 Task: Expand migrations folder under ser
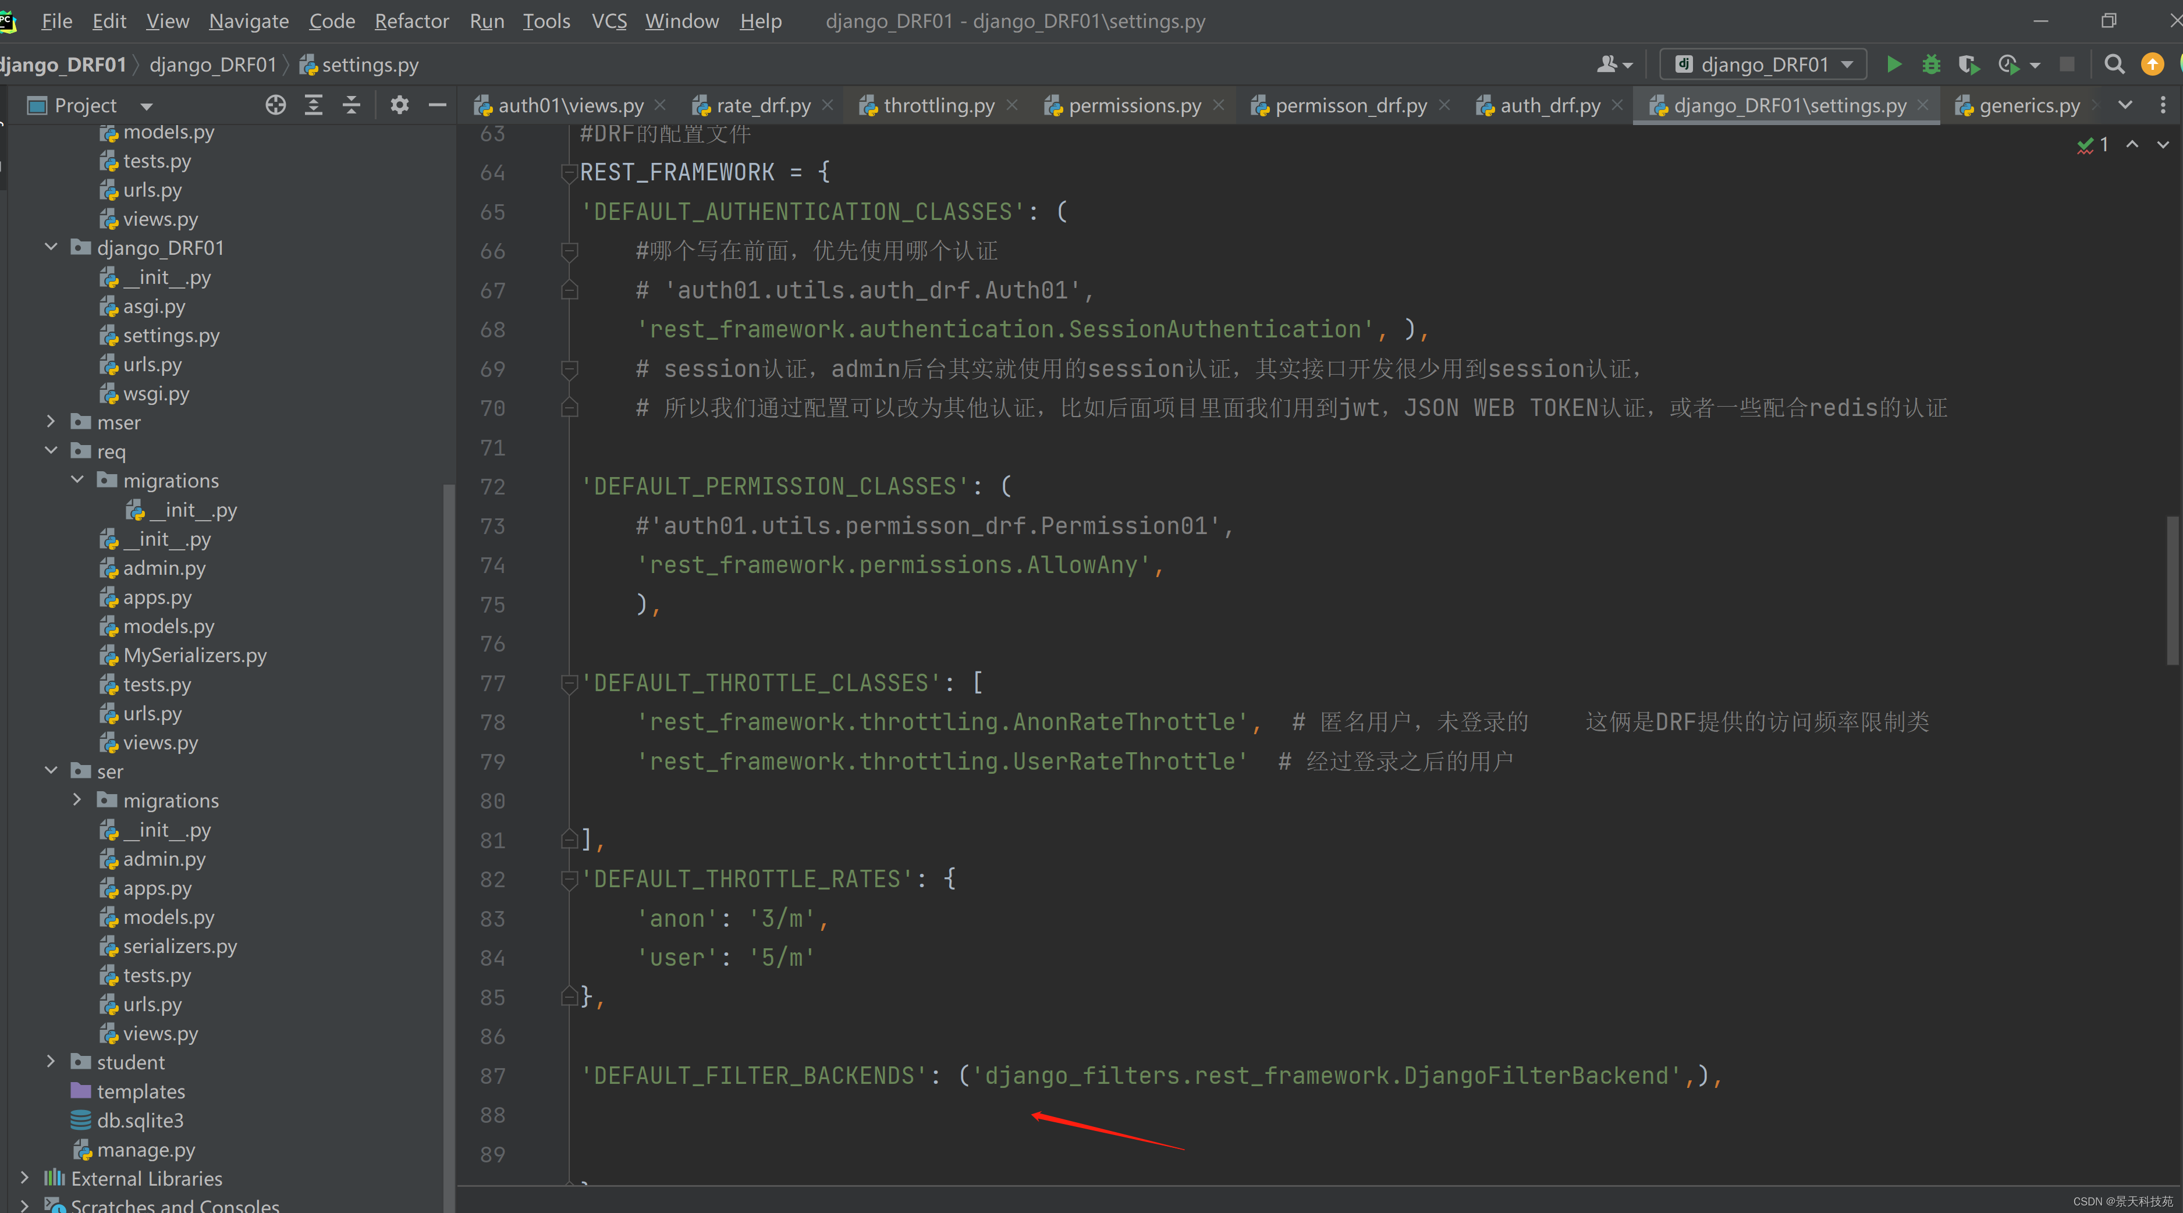[x=77, y=799]
